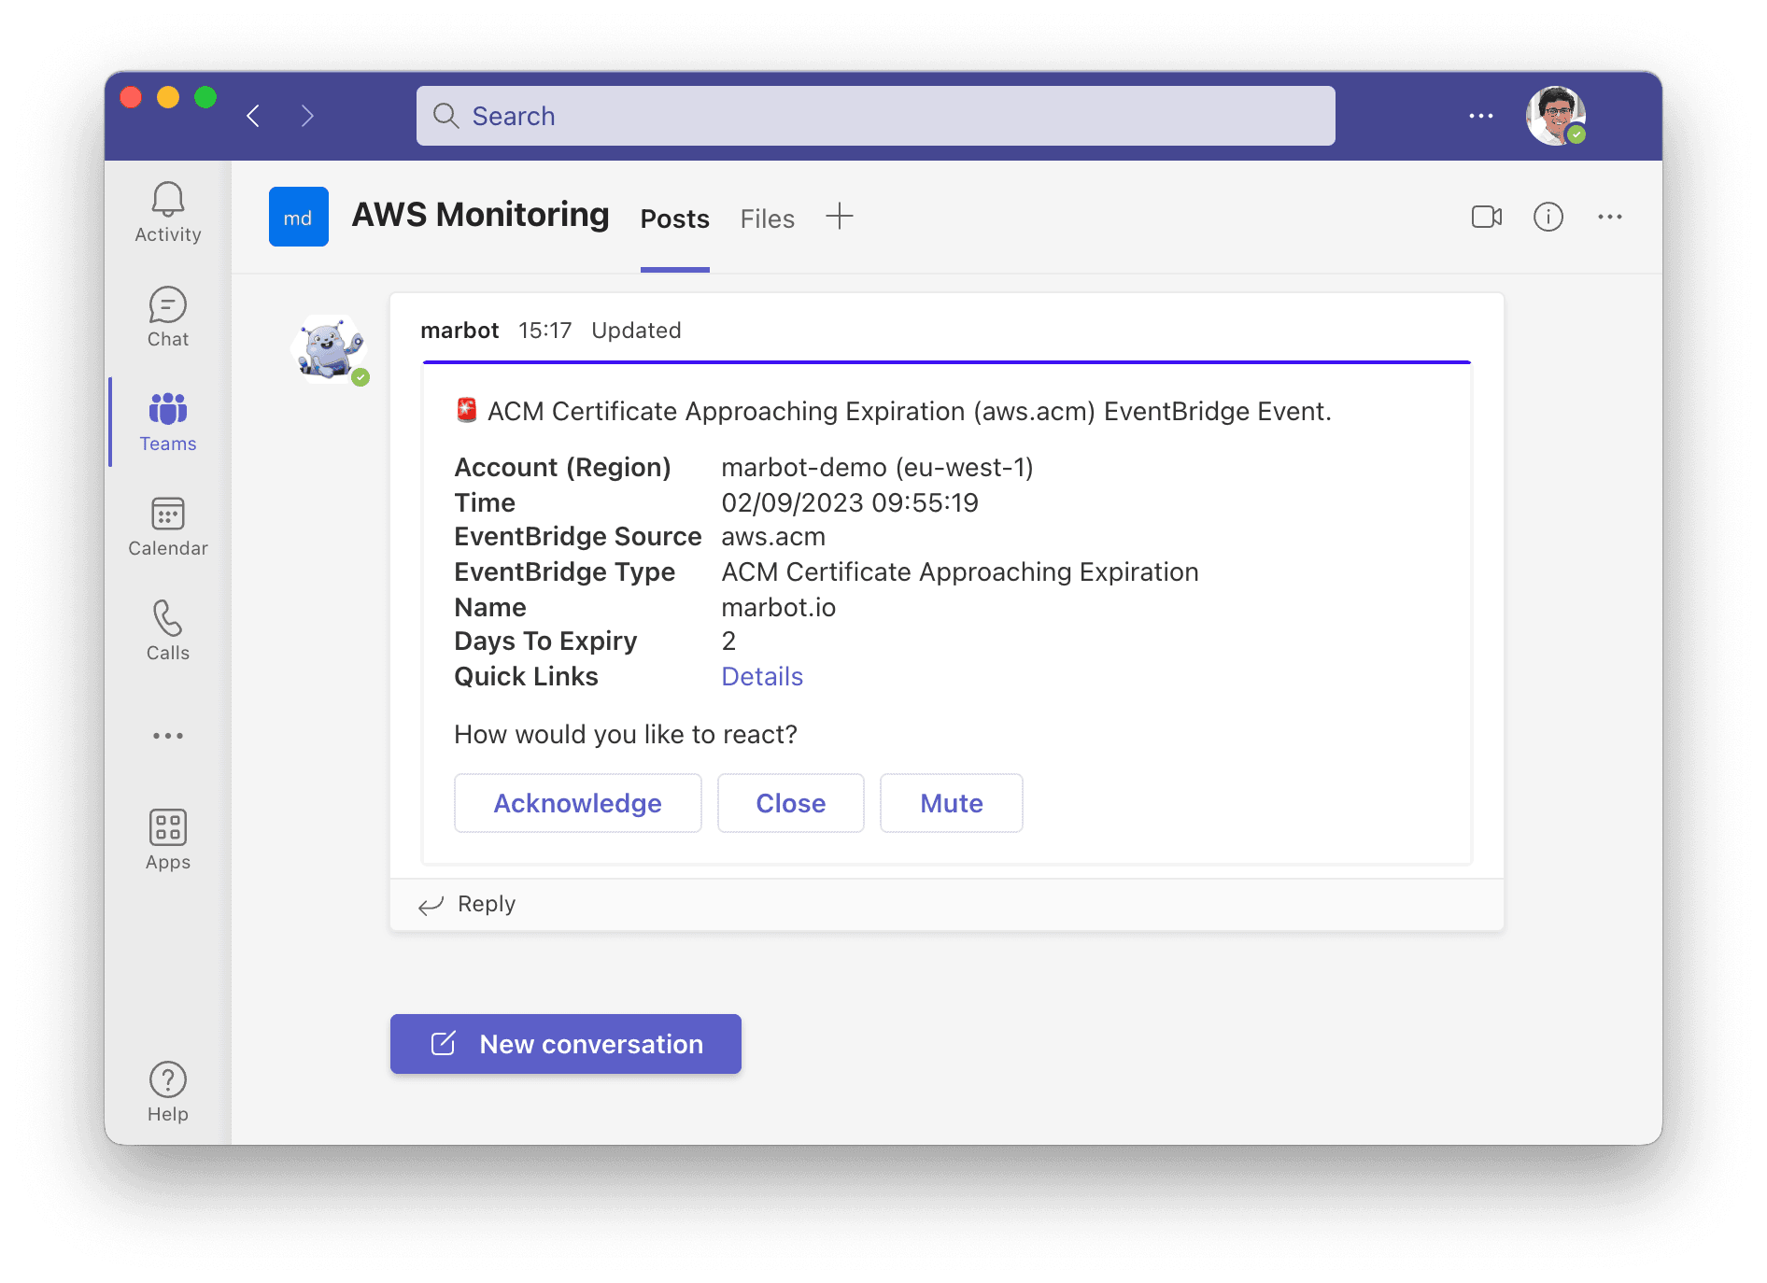The width and height of the screenshot is (1767, 1283).
Task: Open the Details quick link
Action: tap(762, 676)
